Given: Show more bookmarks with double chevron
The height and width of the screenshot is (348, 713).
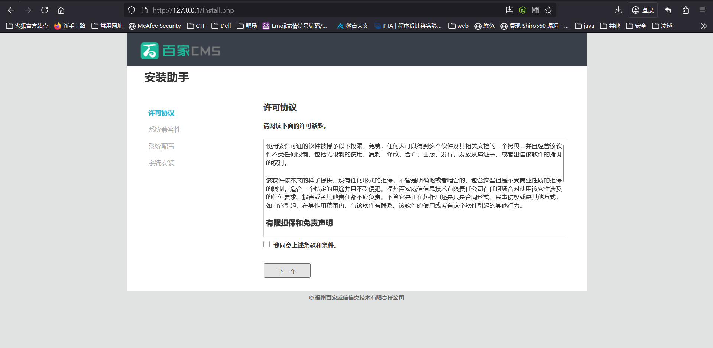Looking at the screenshot, I should (703, 26).
